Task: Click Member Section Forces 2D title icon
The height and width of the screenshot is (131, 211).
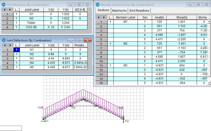Action: pos(98,5)
